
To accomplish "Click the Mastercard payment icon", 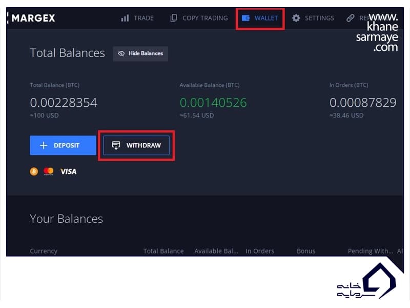I will coord(49,171).
